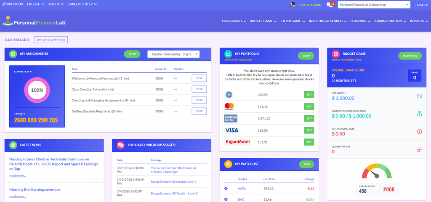Click the Net Worth wallet icon
The height and width of the screenshot is (202, 431).
coord(419,96)
